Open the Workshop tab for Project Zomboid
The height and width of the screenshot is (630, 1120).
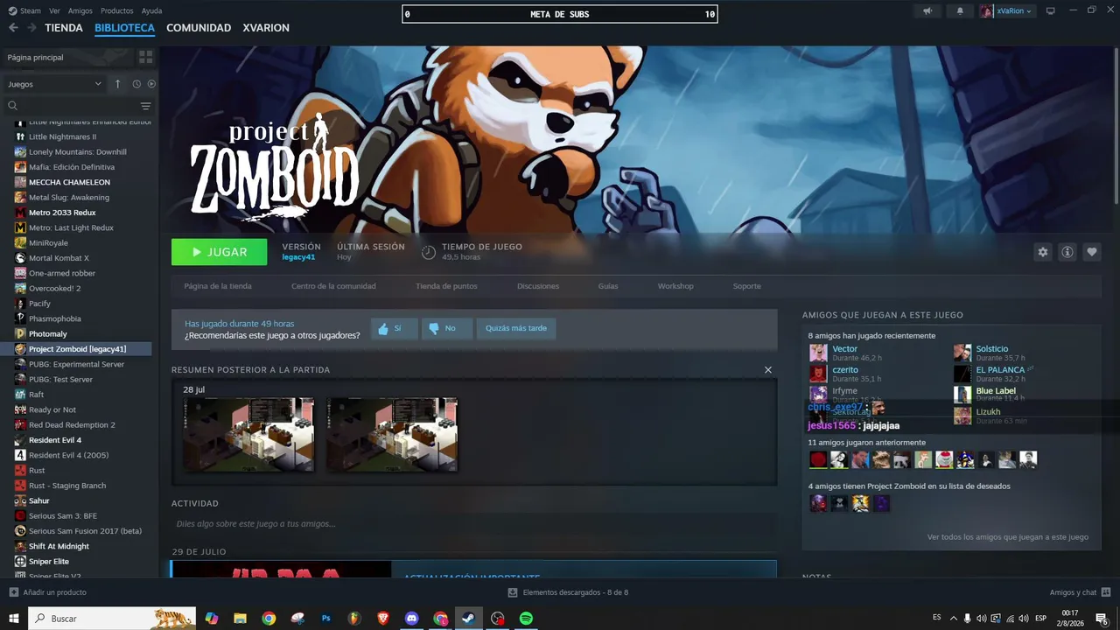pyautogui.click(x=675, y=286)
